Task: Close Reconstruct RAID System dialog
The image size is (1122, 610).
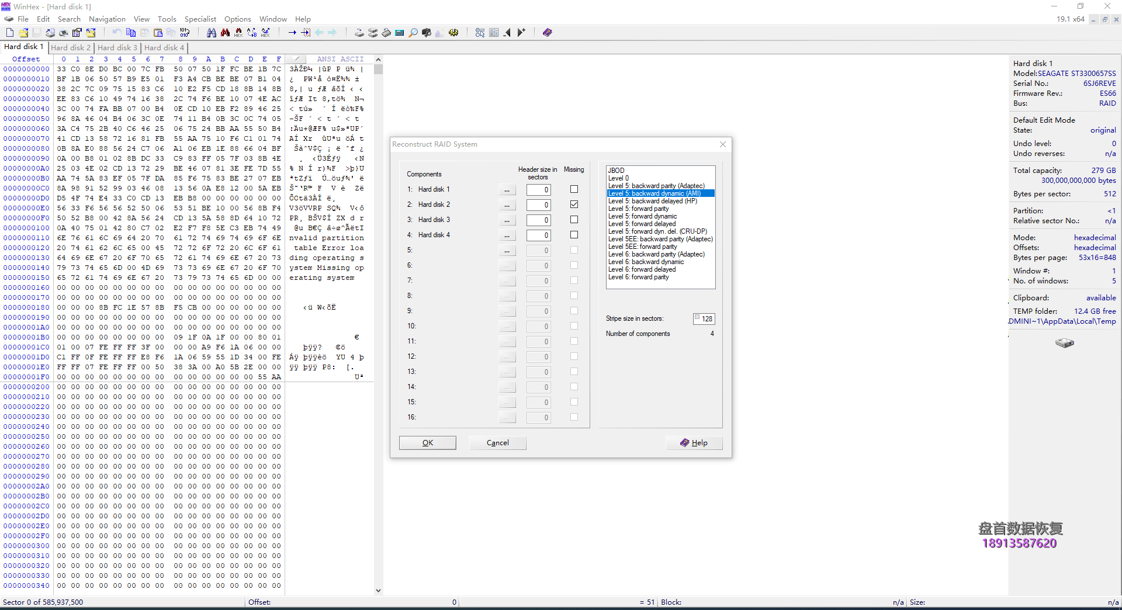Action: (x=723, y=144)
